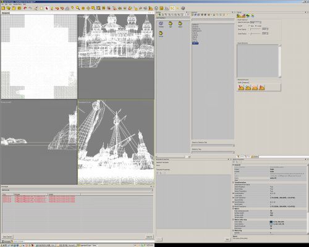Click the green bush icon in terrain panel header
Viewport: 309px width, 247px height.
pos(248,15)
